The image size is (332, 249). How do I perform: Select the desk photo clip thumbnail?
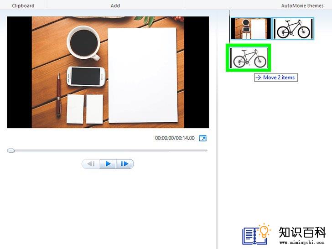(251, 29)
